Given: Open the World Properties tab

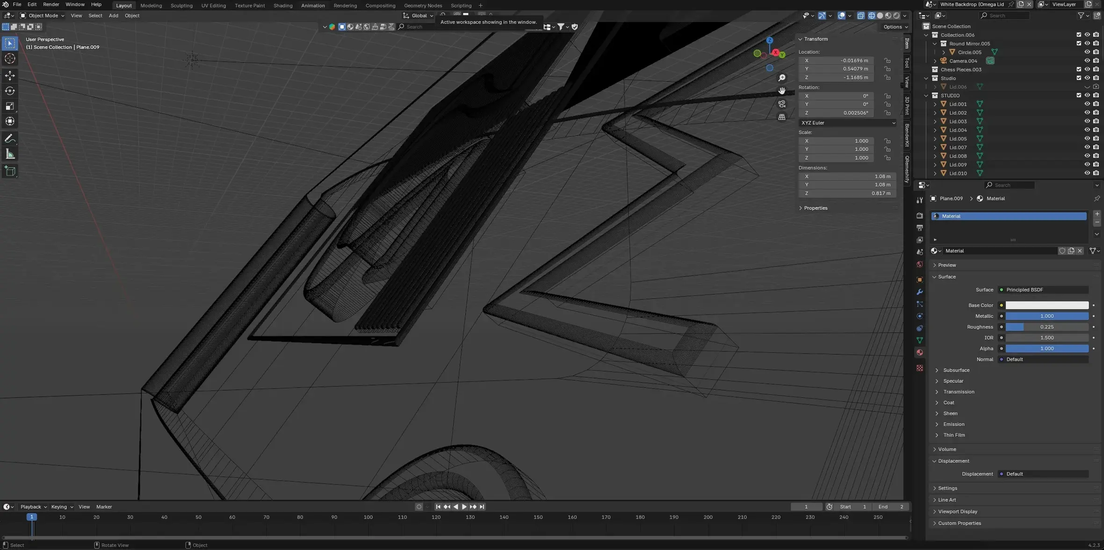Looking at the screenshot, I should (919, 264).
